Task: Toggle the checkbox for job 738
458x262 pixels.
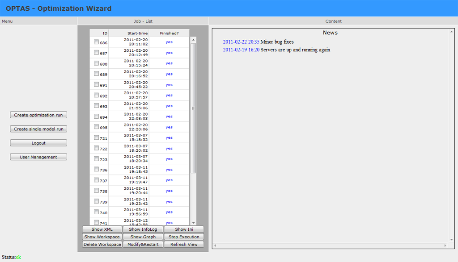Action: (x=96, y=191)
